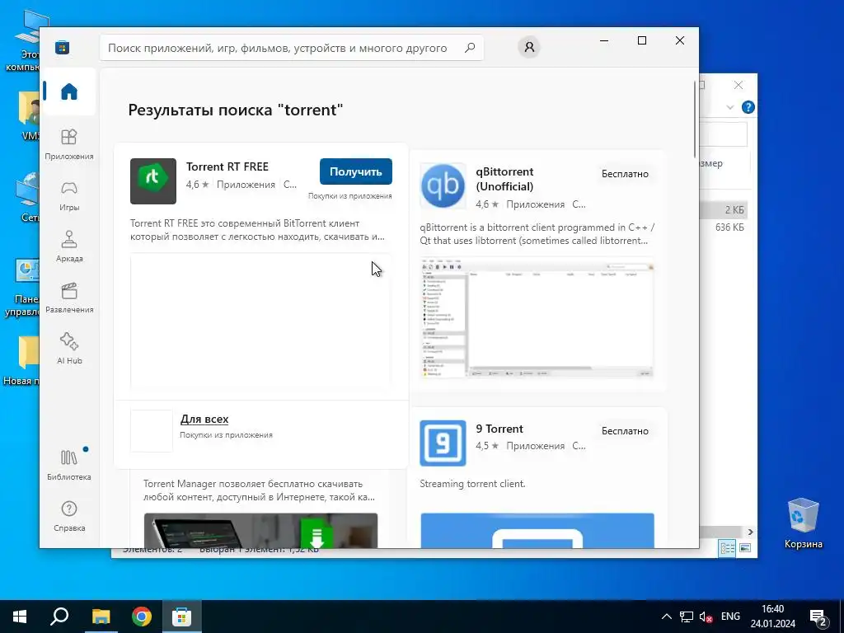Switch Explorer to details view icon
This screenshot has width=844, height=633.
coord(727,548)
